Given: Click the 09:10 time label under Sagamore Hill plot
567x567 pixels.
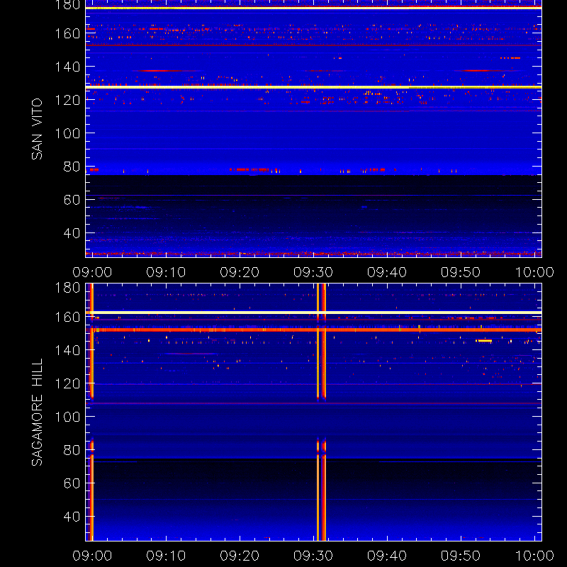Looking at the screenshot, I should [x=166, y=556].
